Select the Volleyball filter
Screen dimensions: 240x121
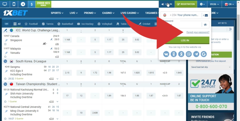(105, 24)
